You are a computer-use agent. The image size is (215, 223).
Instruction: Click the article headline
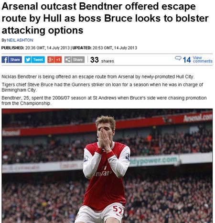point(105,18)
